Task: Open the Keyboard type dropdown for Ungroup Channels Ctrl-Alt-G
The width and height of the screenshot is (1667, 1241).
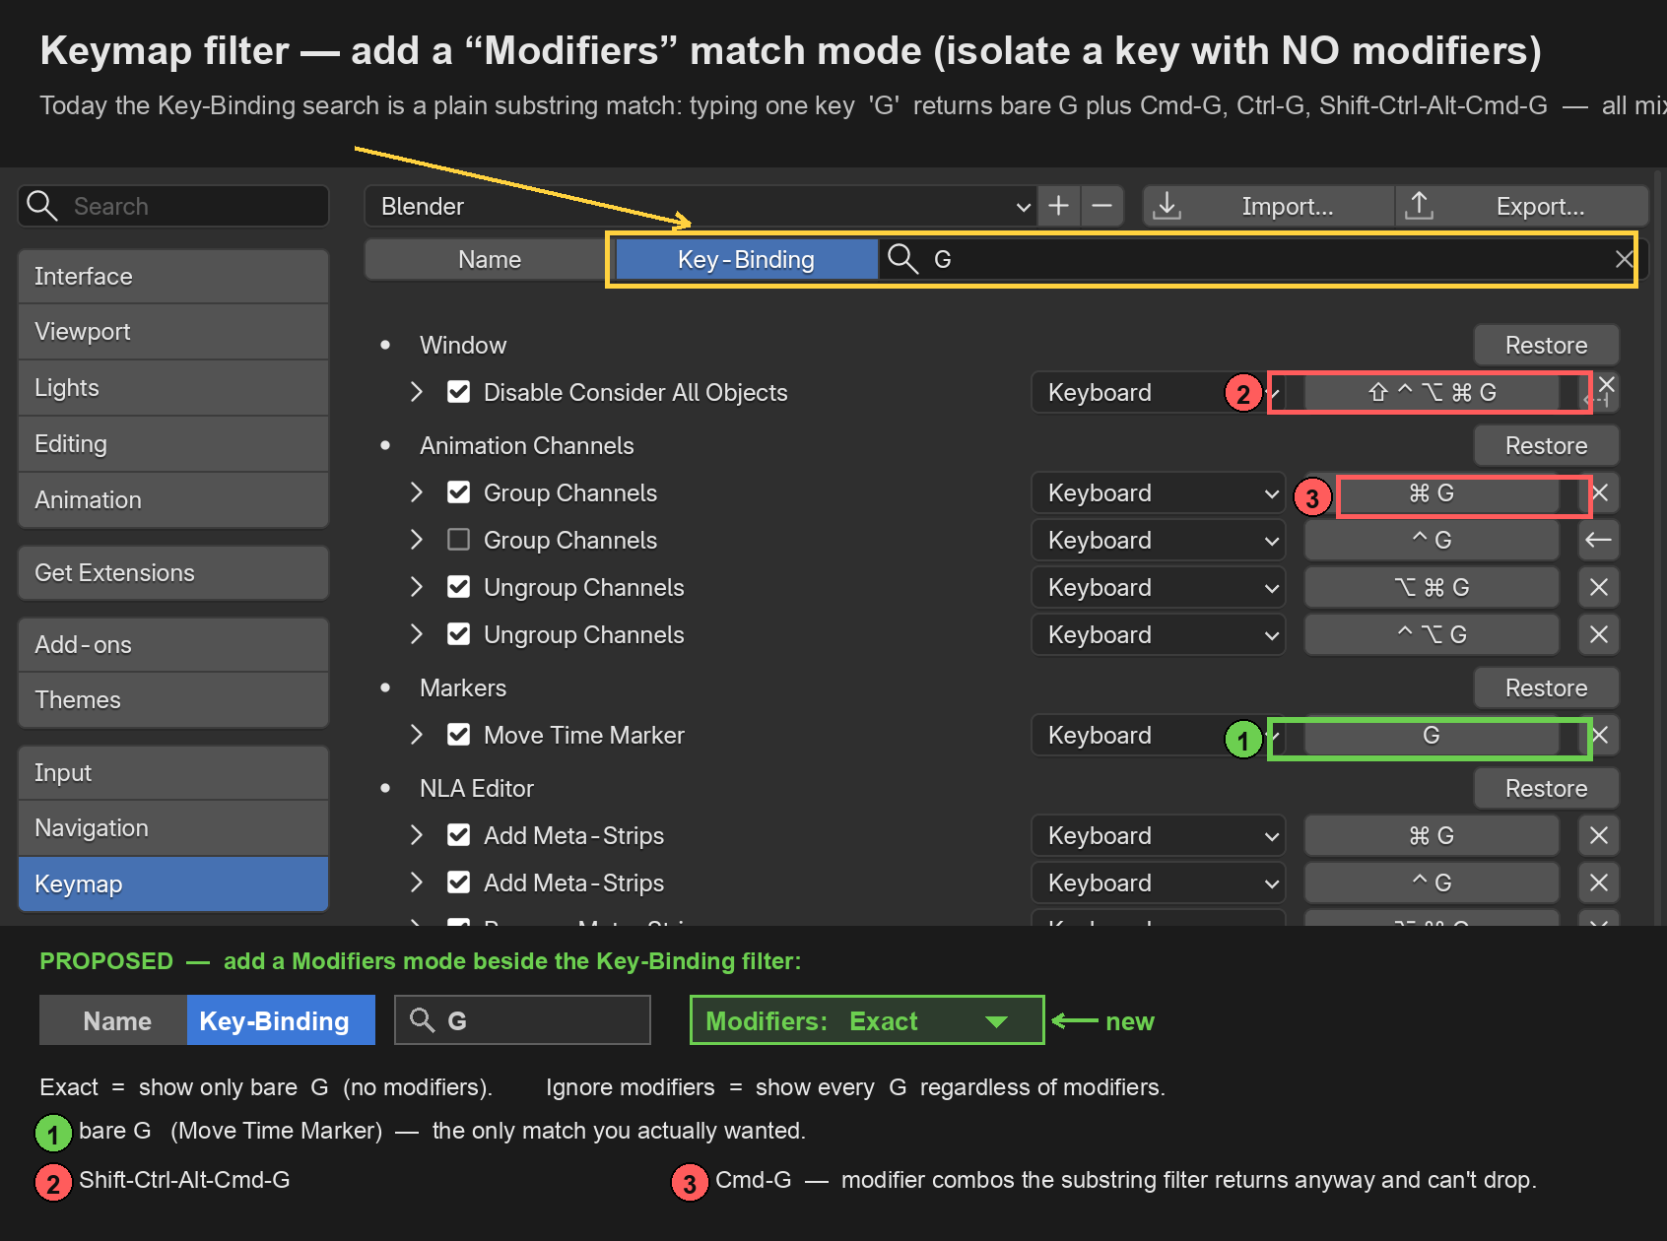Action: tap(1159, 634)
